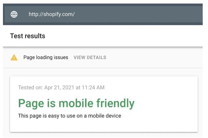Viewport: 208px width, 138px height.
Task: Select the http://shopify.com/ URL text
Action: pos(52,14)
